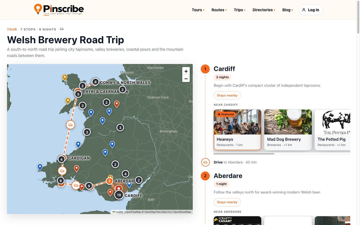The height and width of the screenshot is (225, 360).
Task: Open the Mad Dog Brewery card
Action: (288, 130)
